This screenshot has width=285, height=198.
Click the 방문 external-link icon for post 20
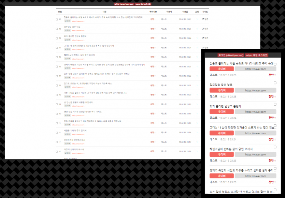coord(203,19)
